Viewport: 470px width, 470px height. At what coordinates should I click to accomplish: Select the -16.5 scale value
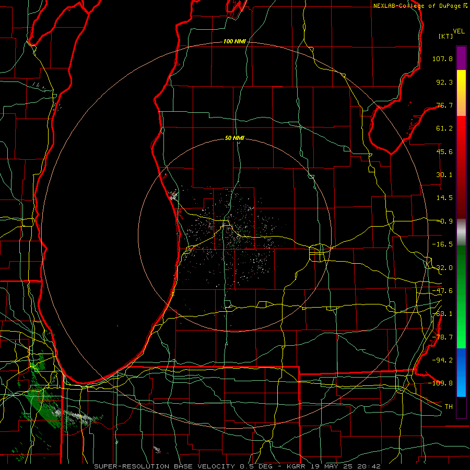pos(442,244)
